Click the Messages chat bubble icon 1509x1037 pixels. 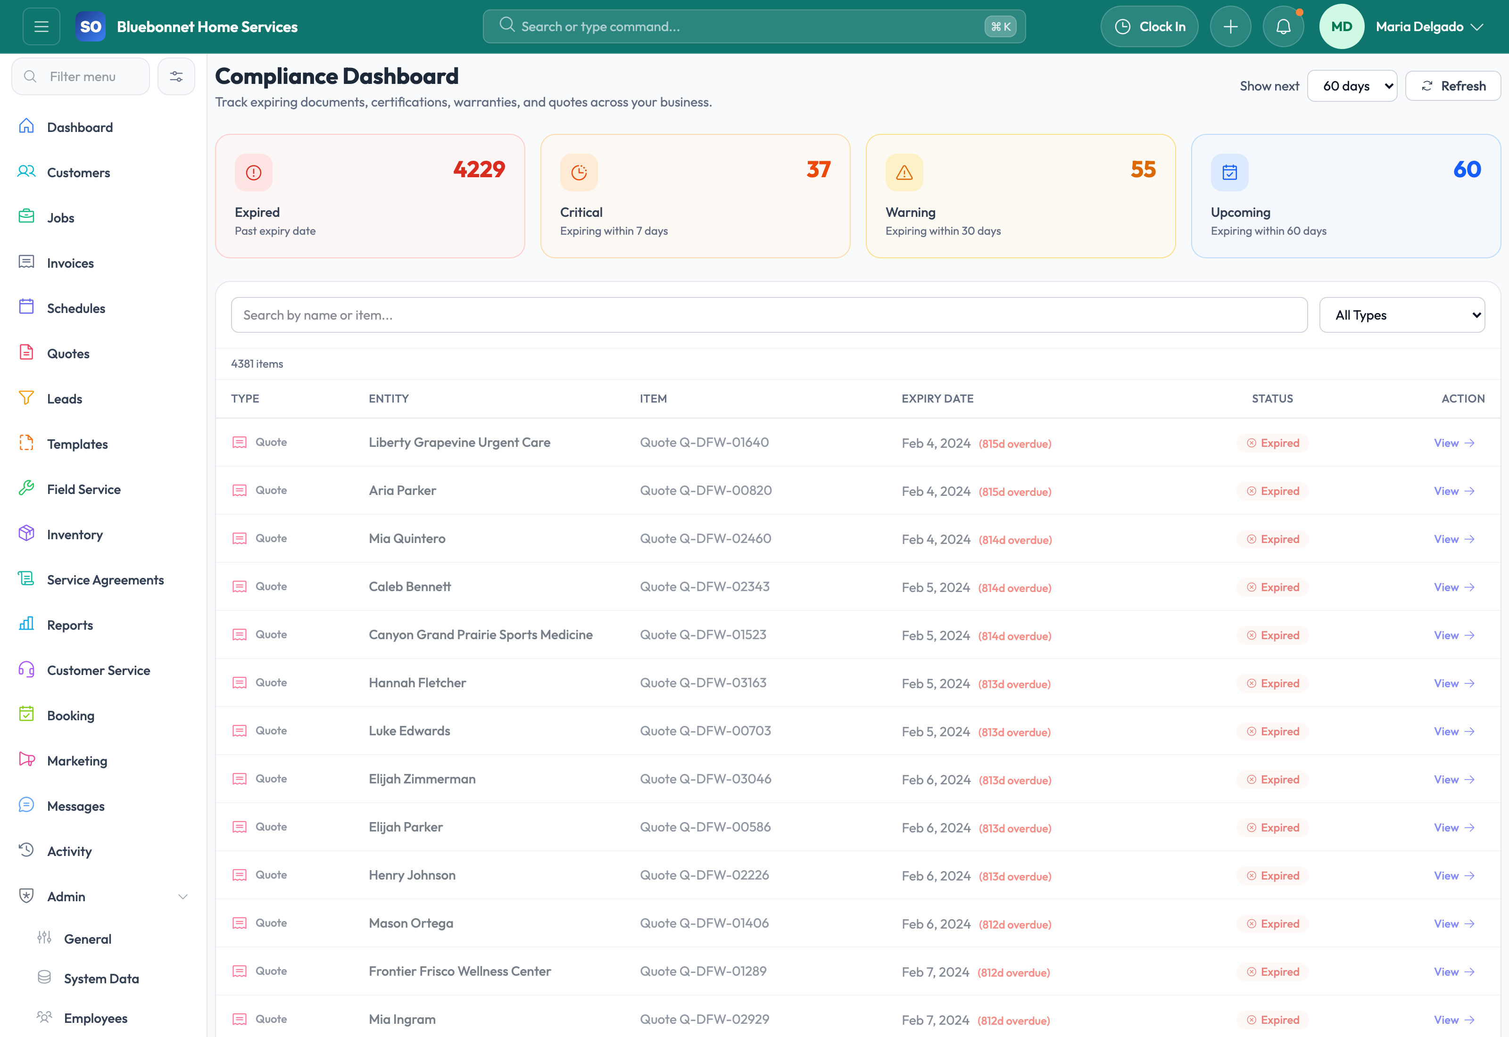pyautogui.click(x=26, y=805)
